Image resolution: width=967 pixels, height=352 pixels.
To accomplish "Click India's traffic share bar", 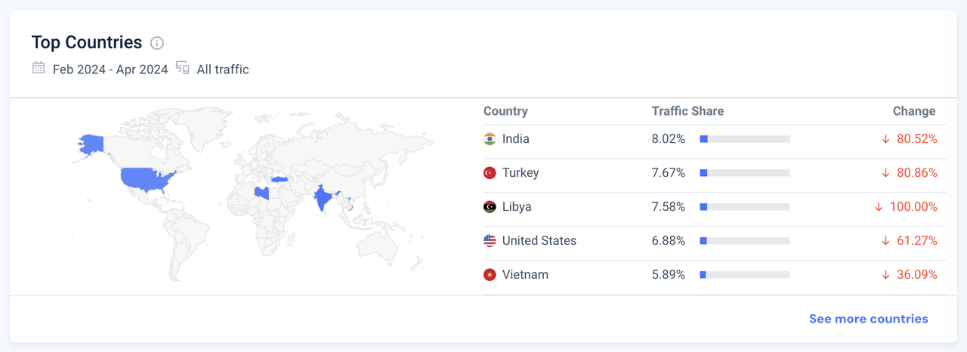I will tap(744, 139).
